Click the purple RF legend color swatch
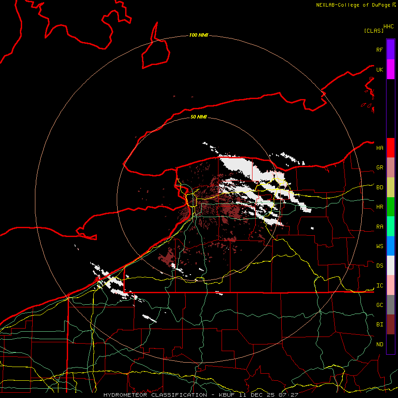This screenshot has width=398, height=398. pos(390,50)
